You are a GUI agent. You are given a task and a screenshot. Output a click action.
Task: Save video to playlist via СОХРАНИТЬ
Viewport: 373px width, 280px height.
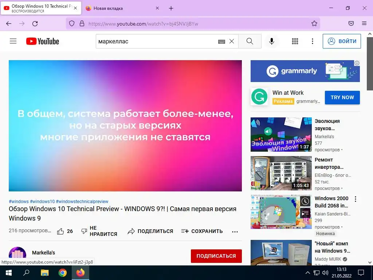pos(202,231)
